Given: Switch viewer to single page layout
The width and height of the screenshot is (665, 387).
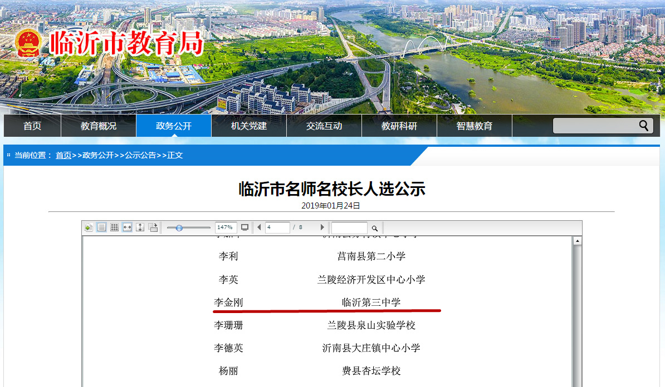Looking at the screenshot, I should click(x=102, y=227).
